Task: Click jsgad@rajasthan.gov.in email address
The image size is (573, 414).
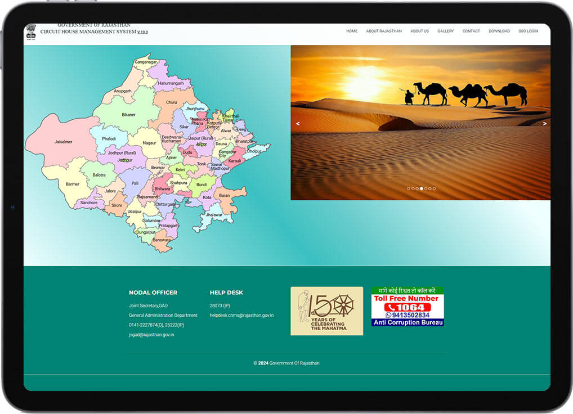Action: 151,335
